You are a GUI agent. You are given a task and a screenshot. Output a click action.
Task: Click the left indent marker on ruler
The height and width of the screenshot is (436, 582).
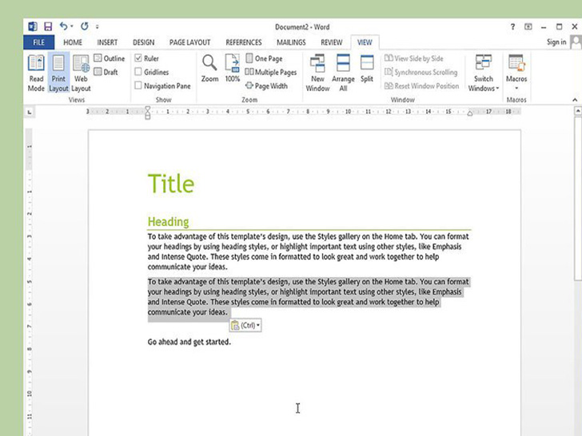pyautogui.click(x=147, y=114)
